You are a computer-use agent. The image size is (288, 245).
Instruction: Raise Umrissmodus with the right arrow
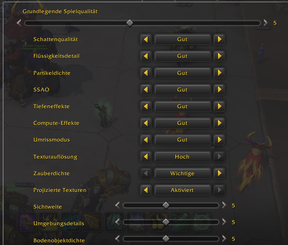click(x=219, y=140)
